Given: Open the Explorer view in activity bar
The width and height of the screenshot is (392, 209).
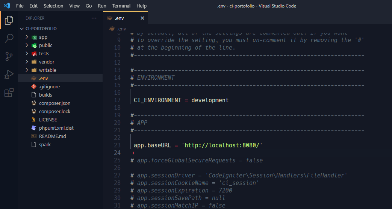Looking at the screenshot, I should pyautogui.click(x=9, y=20).
